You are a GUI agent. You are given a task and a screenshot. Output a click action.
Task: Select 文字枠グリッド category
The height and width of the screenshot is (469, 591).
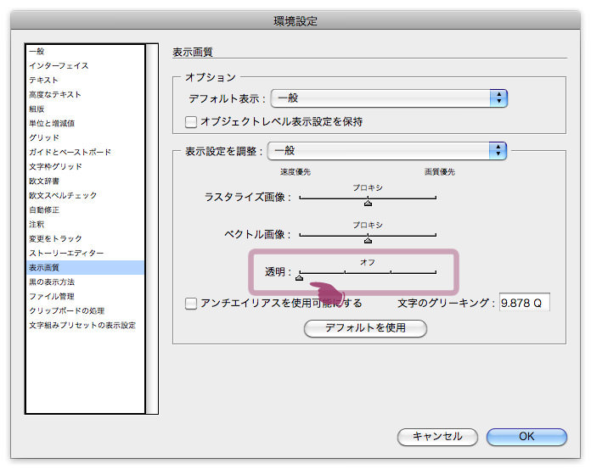[x=86, y=166]
